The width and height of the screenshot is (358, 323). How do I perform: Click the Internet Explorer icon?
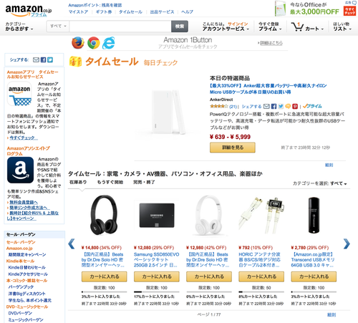[x=109, y=43]
